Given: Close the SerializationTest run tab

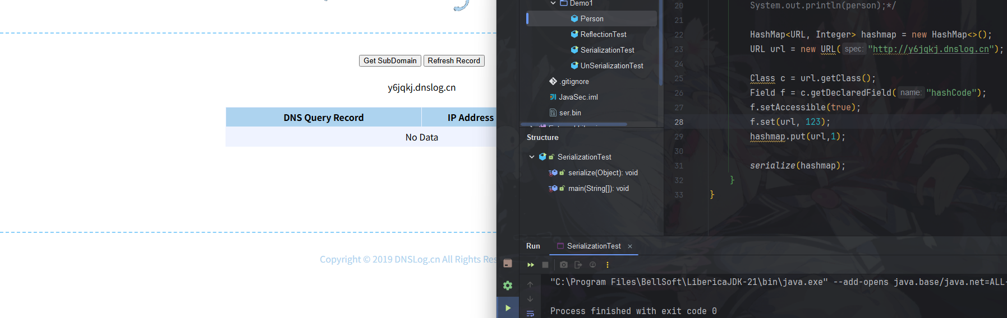Looking at the screenshot, I should [630, 246].
